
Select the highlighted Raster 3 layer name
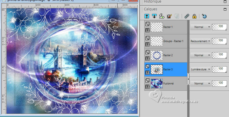coord(168,69)
